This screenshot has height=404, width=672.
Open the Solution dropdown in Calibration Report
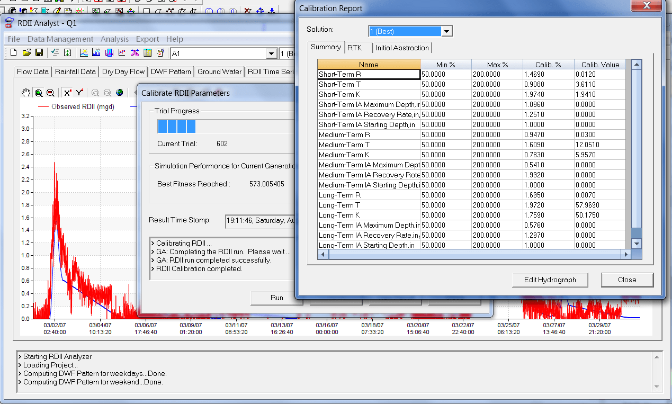coord(446,31)
